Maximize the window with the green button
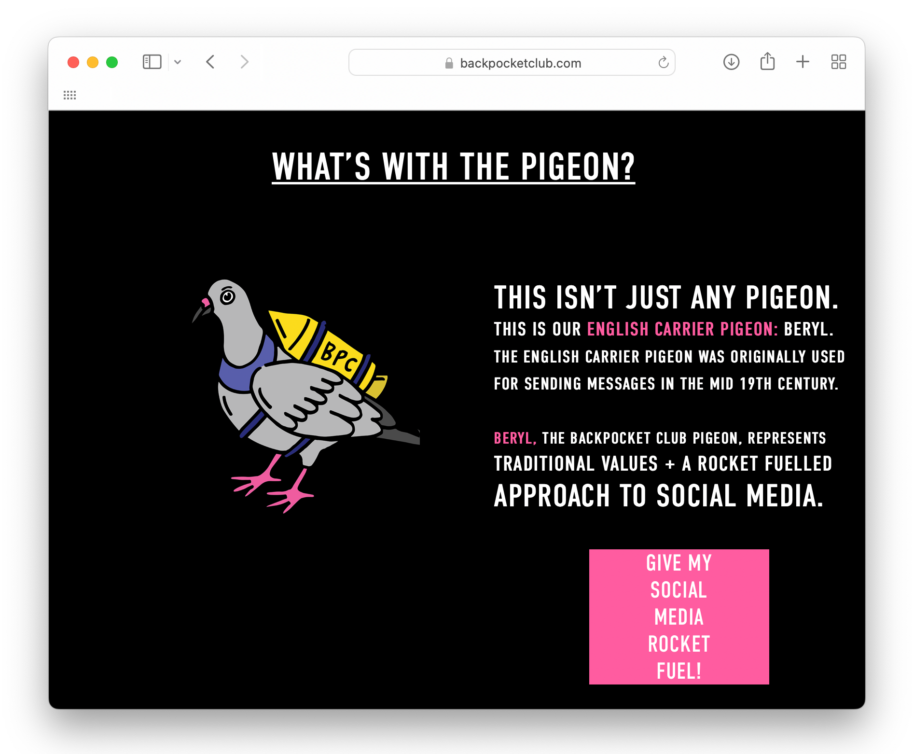Screen dimensions: 914x754 point(112,62)
